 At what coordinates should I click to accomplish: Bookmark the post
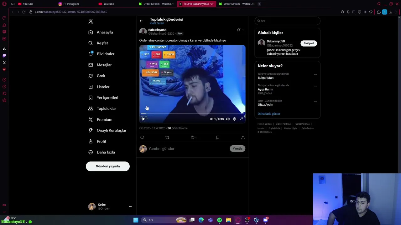(217, 137)
